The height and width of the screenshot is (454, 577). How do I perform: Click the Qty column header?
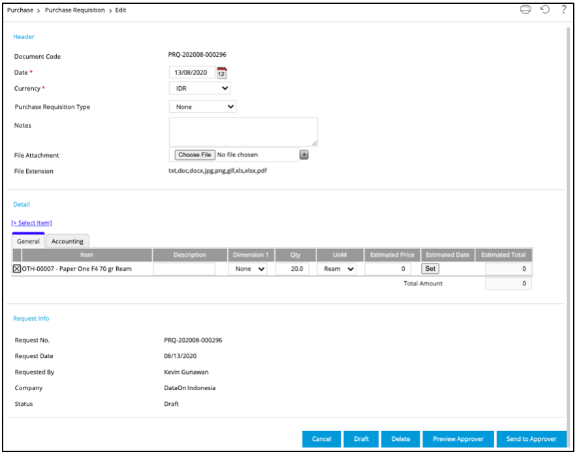click(295, 255)
